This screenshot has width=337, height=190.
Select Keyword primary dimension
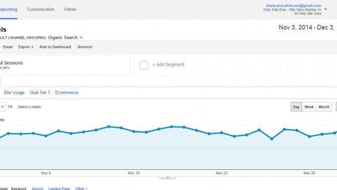19,188
